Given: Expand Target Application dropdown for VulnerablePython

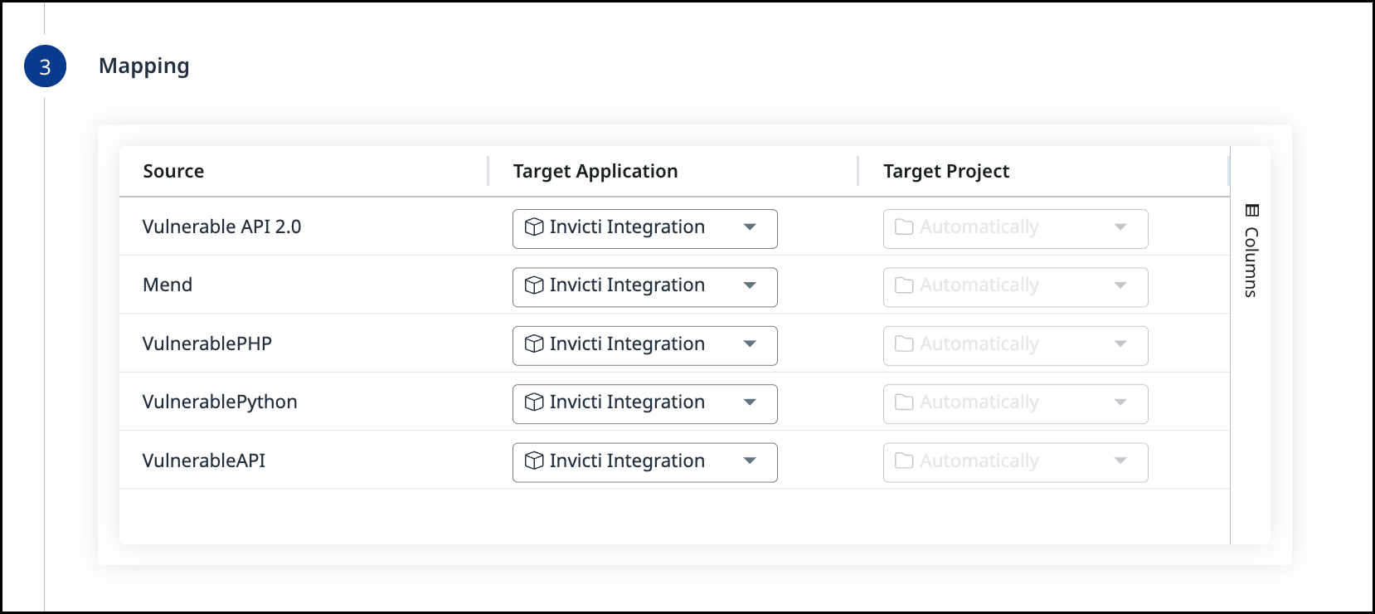Looking at the screenshot, I should click(x=750, y=402).
